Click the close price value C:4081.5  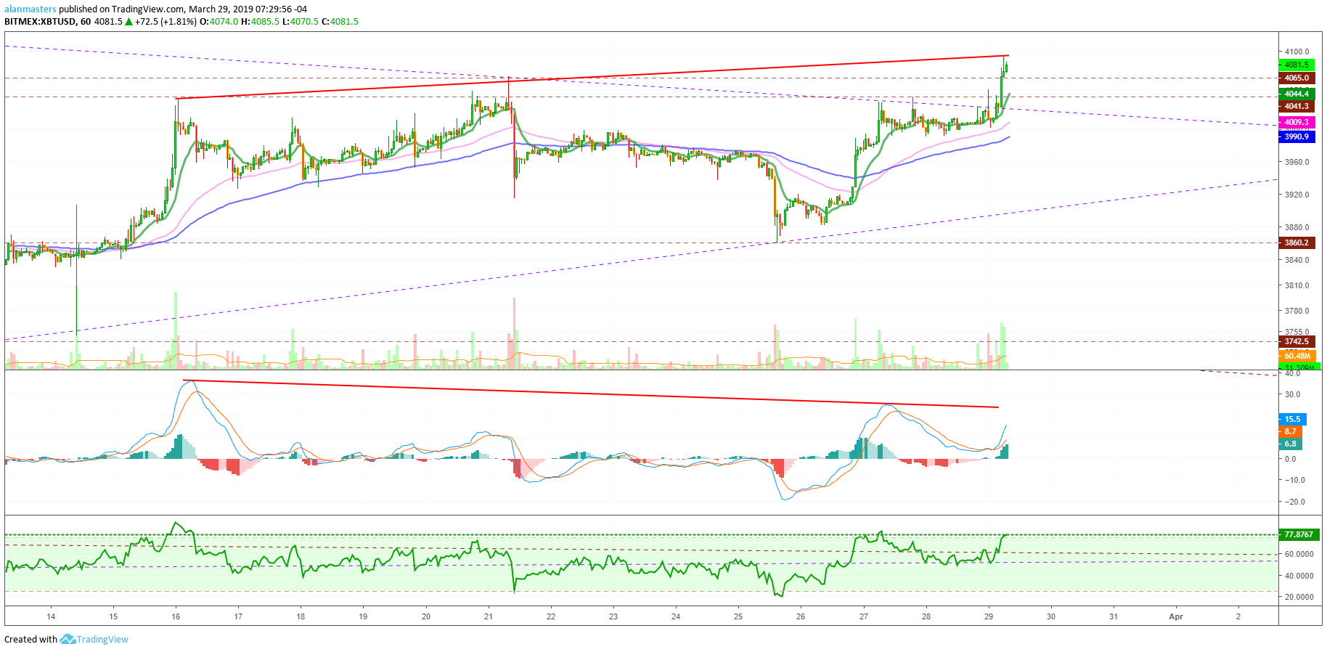click(340, 22)
